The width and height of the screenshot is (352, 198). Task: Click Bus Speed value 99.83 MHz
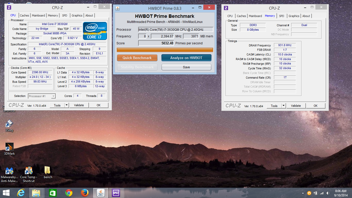pos(40,82)
